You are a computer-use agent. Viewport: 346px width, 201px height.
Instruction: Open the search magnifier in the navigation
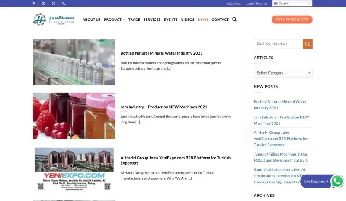point(234,19)
